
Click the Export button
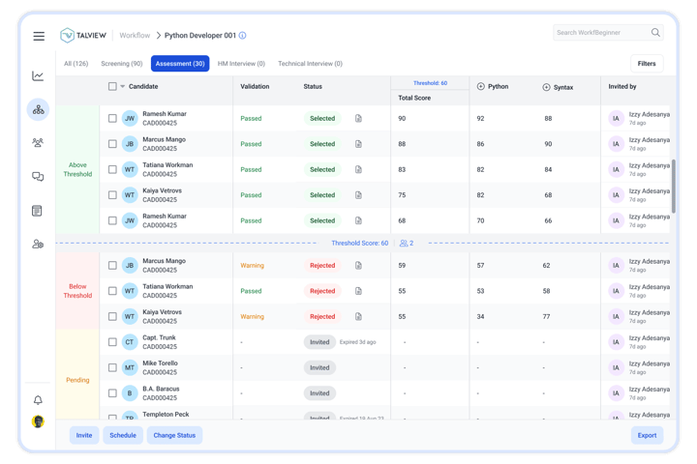(x=647, y=435)
